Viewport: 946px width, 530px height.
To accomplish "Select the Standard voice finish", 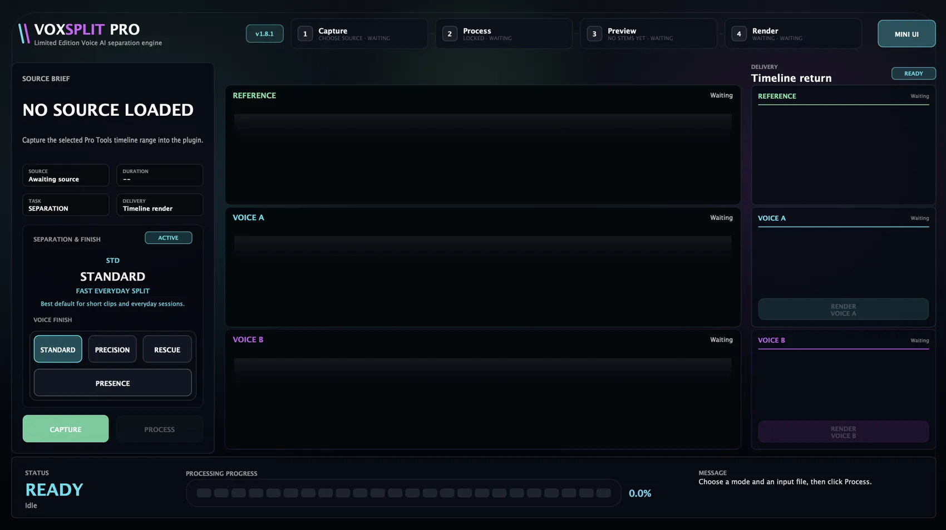I will pos(58,349).
